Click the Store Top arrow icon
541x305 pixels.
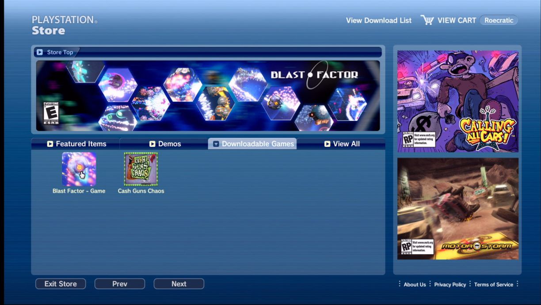[40, 52]
